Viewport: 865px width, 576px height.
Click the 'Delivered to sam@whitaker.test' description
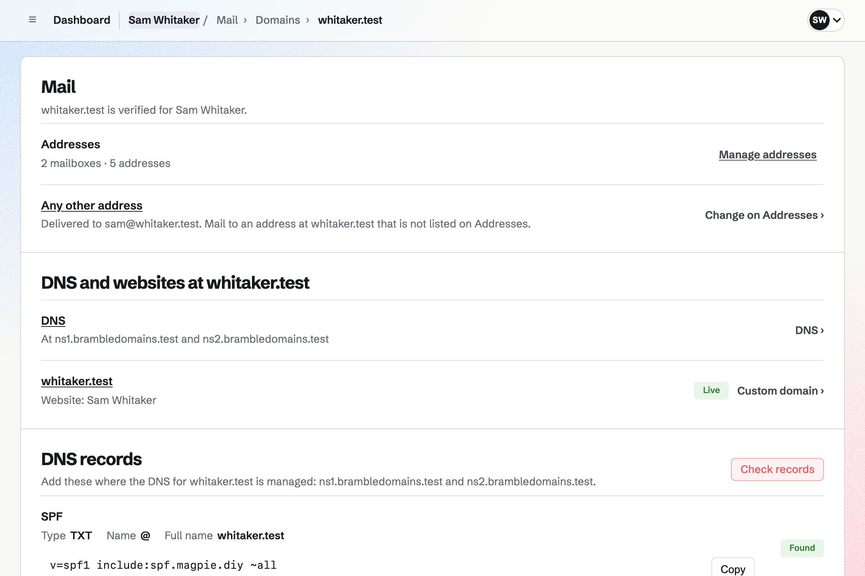(x=286, y=224)
